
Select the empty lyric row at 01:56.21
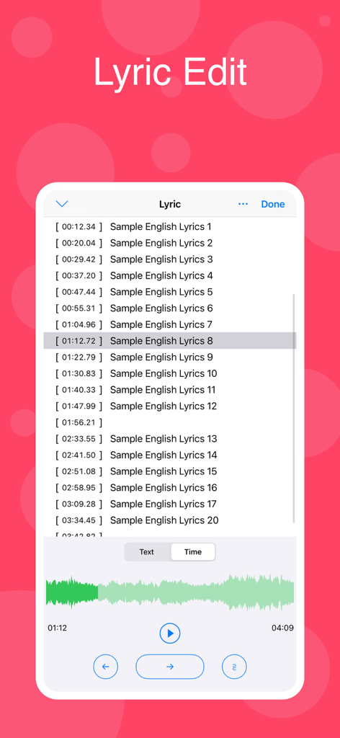[x=170, y=422]
